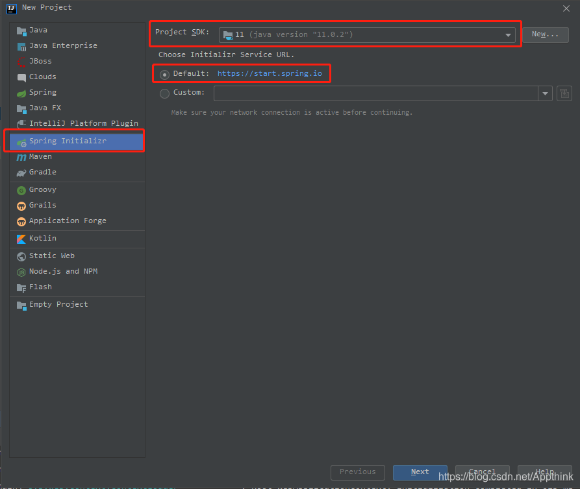Click the icon button beside the Custom URL dropdown

pyautogui.click(x=564, y=93)
